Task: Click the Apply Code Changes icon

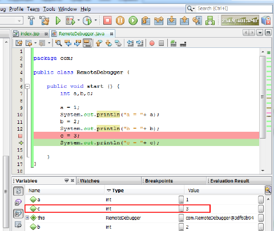Action: 210,21
